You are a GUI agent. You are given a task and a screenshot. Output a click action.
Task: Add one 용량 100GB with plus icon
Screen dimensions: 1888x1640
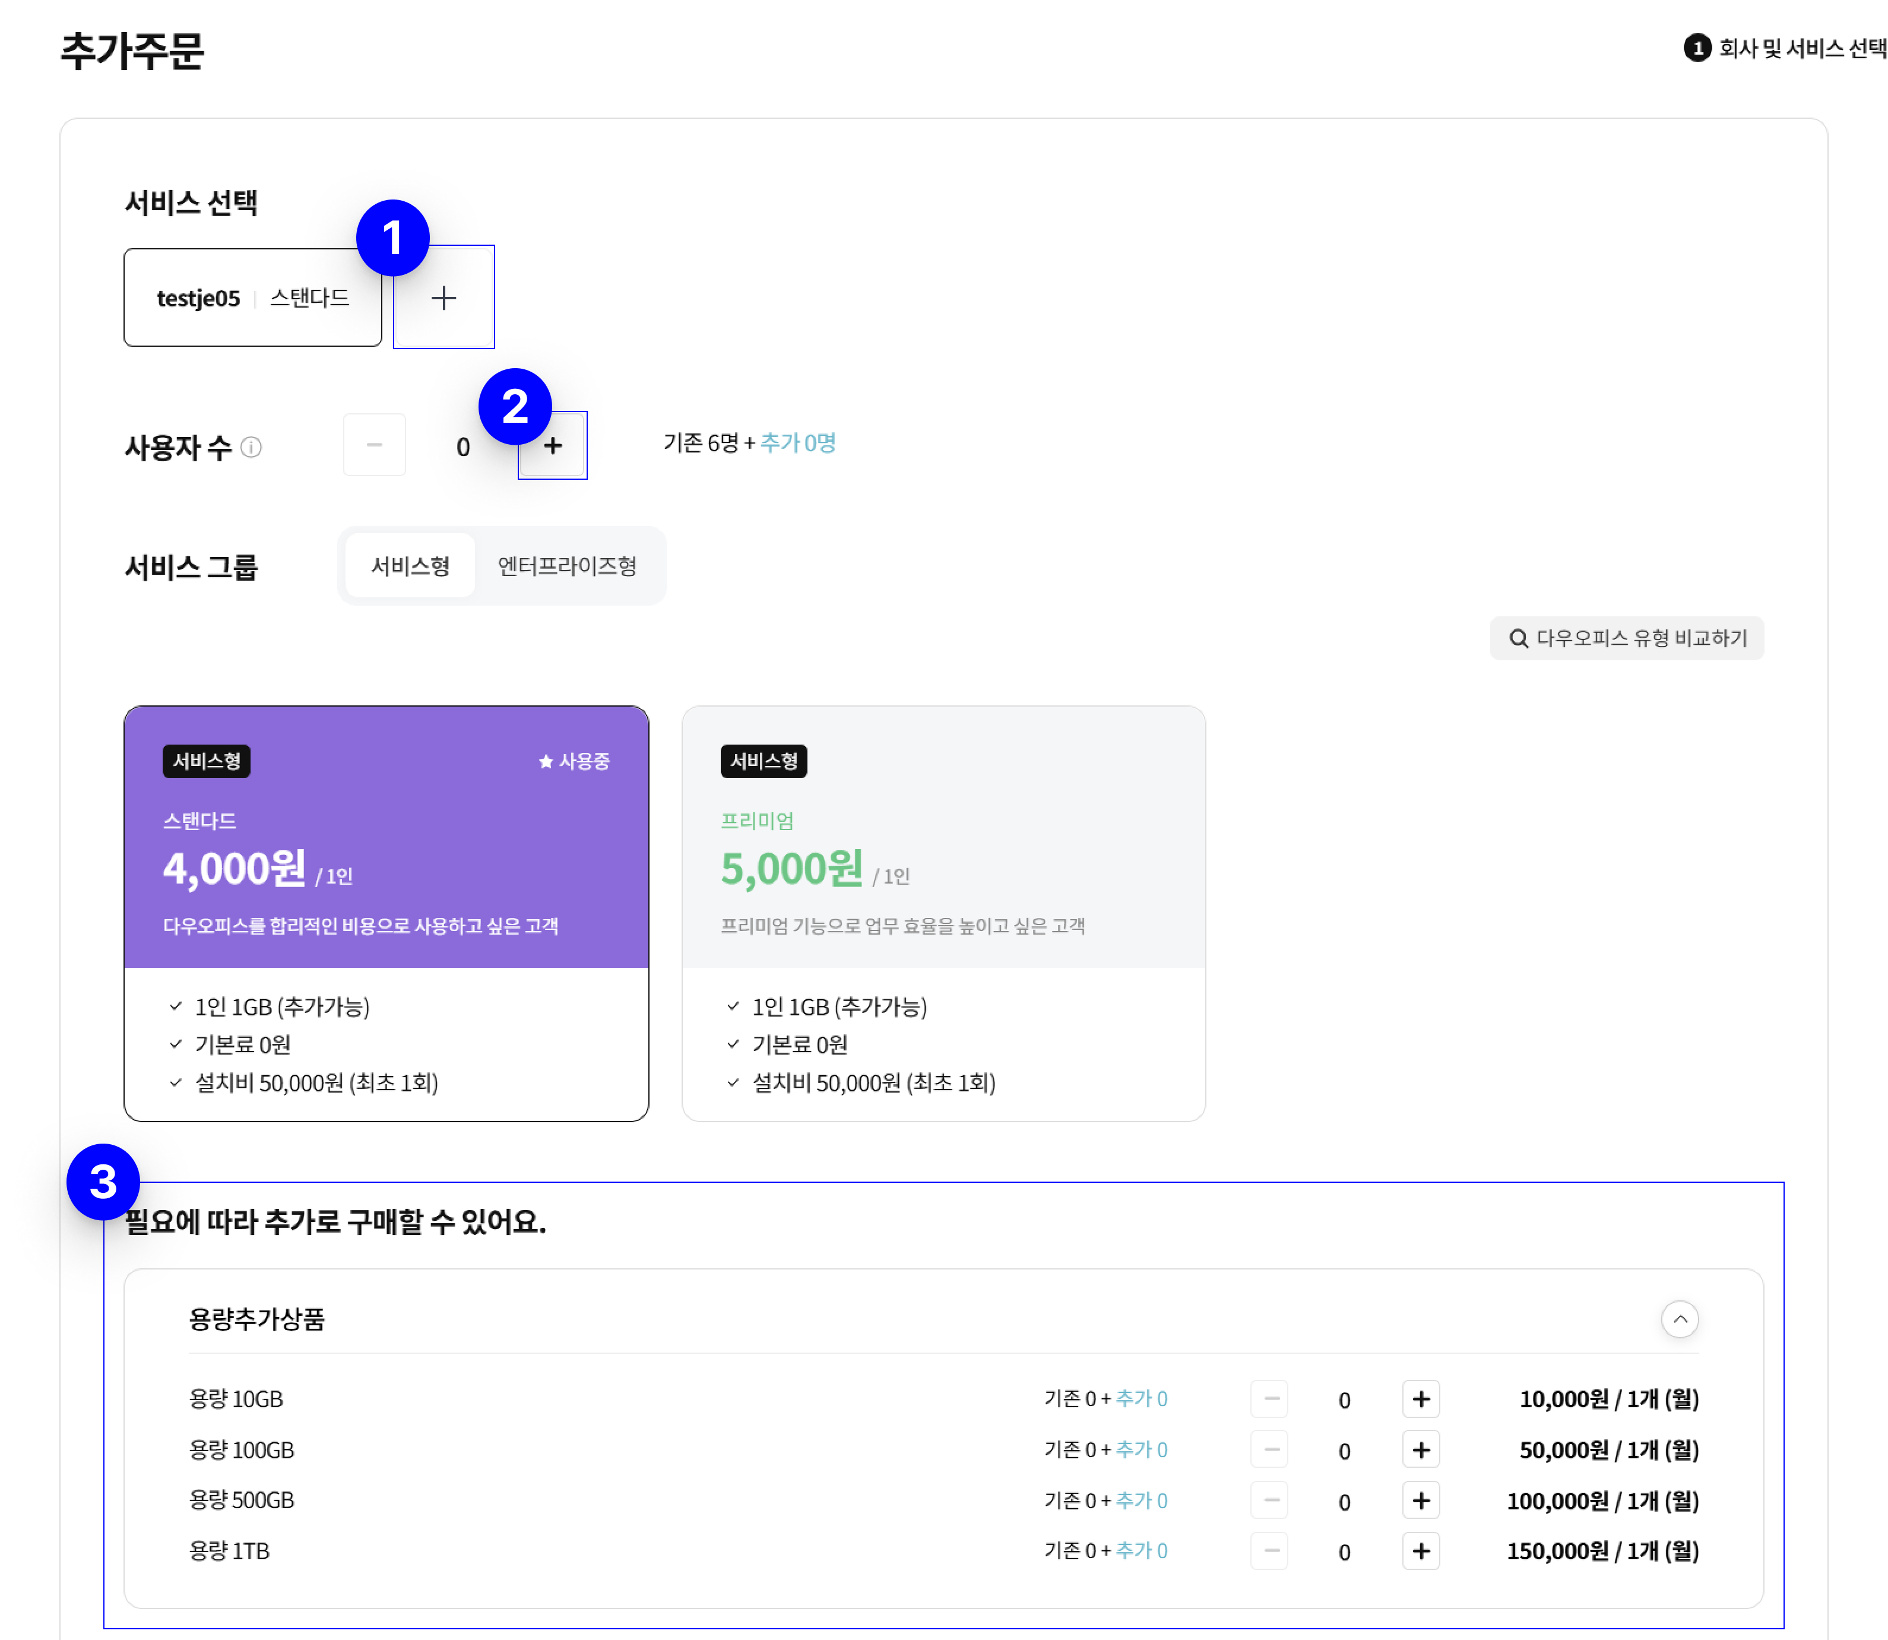pos(1420,1449)
